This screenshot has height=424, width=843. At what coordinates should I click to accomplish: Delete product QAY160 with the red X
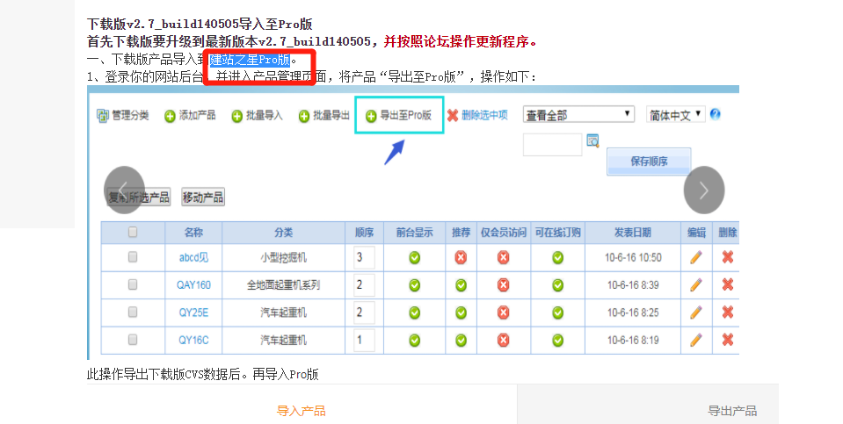click(x=728, y=285)
